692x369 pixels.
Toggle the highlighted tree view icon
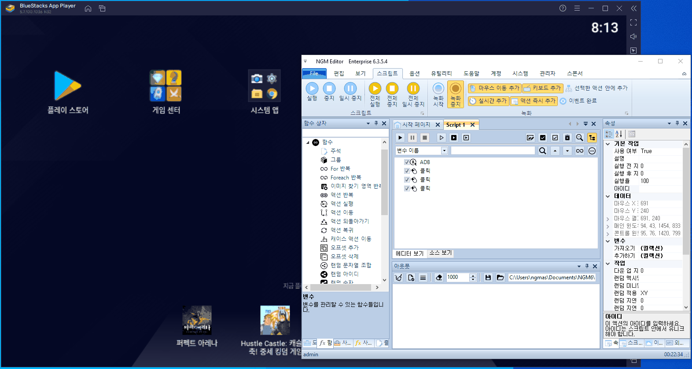click(592, 138)
